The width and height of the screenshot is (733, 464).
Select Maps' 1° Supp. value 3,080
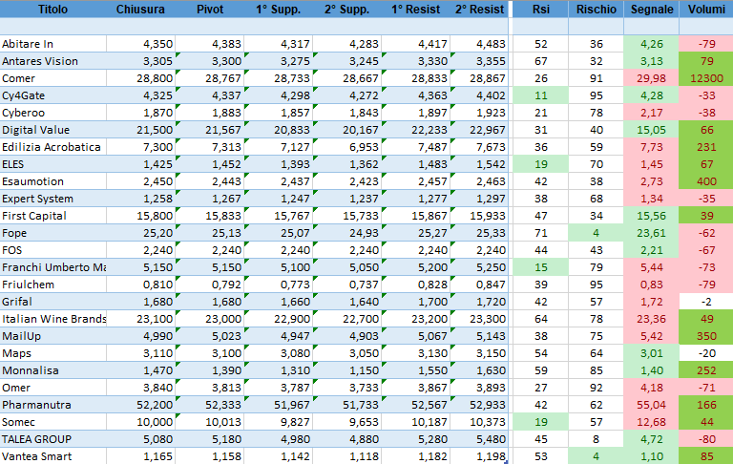click(278, 353)
